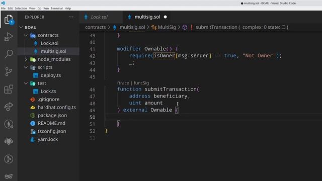Open hardhat.config.ts file
322x181 pixels.
[57, 107]
